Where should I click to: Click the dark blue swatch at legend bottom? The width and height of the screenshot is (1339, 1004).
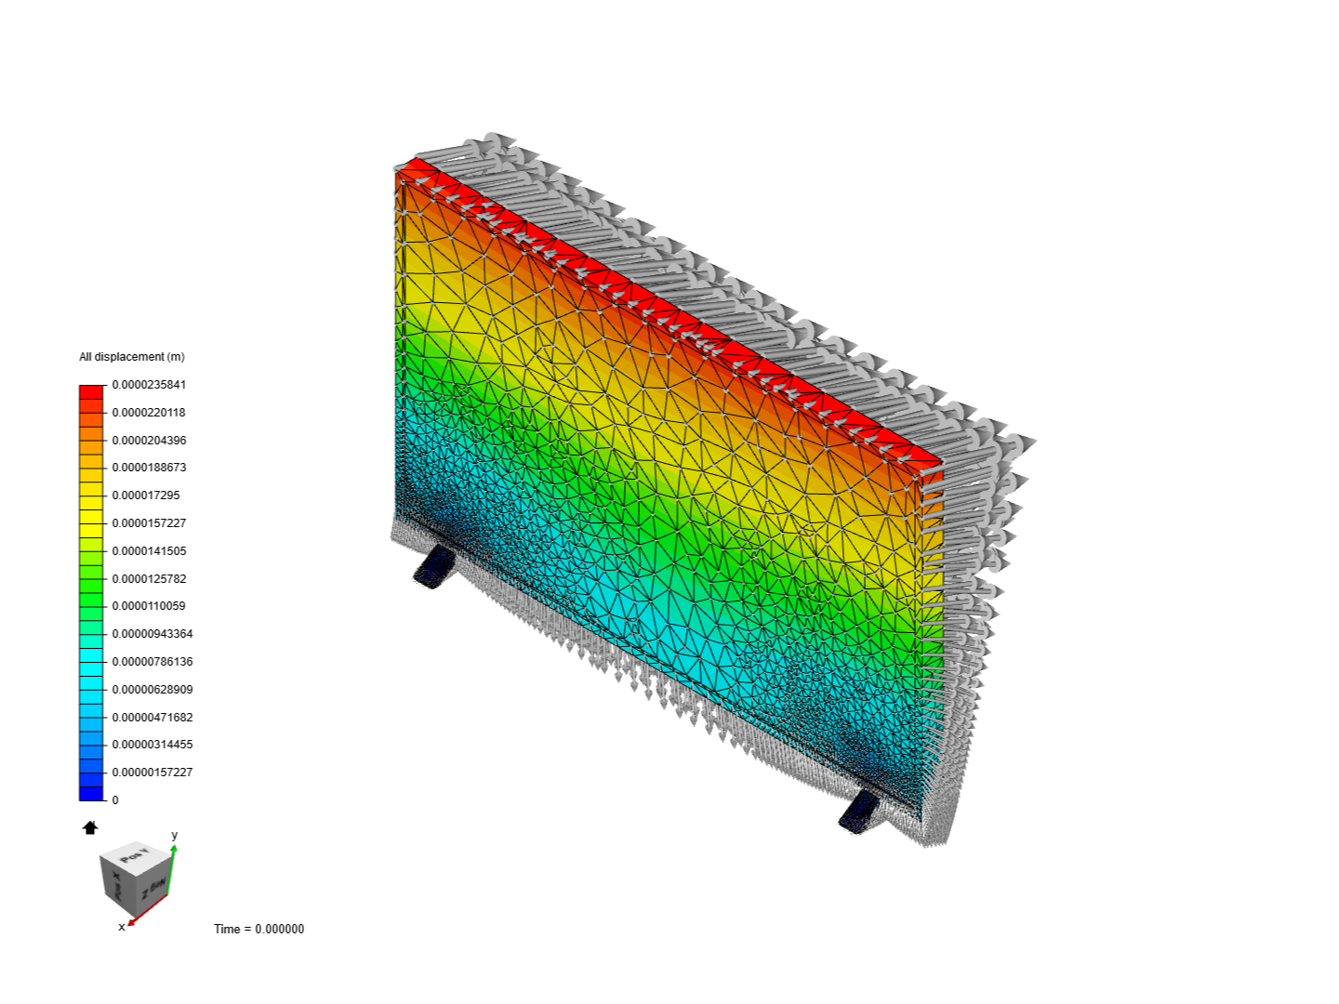[x=91, y=793]
